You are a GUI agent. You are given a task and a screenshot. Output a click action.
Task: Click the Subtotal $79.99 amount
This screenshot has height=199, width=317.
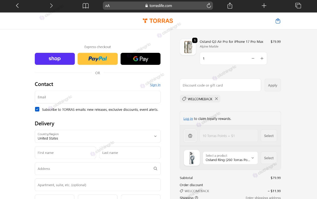click(x=276, y=178)
